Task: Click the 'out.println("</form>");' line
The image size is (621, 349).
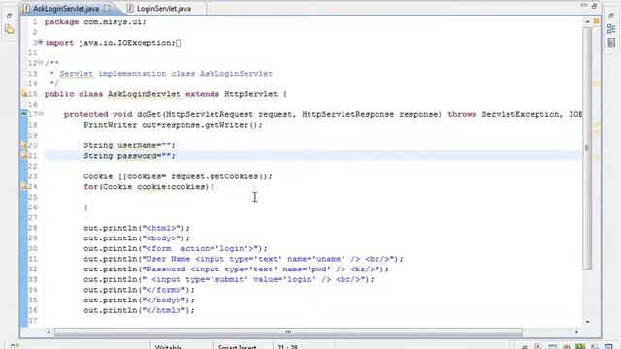Action: 139,290
